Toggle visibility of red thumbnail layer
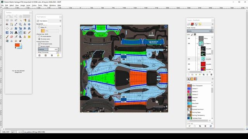 [189, 64]
